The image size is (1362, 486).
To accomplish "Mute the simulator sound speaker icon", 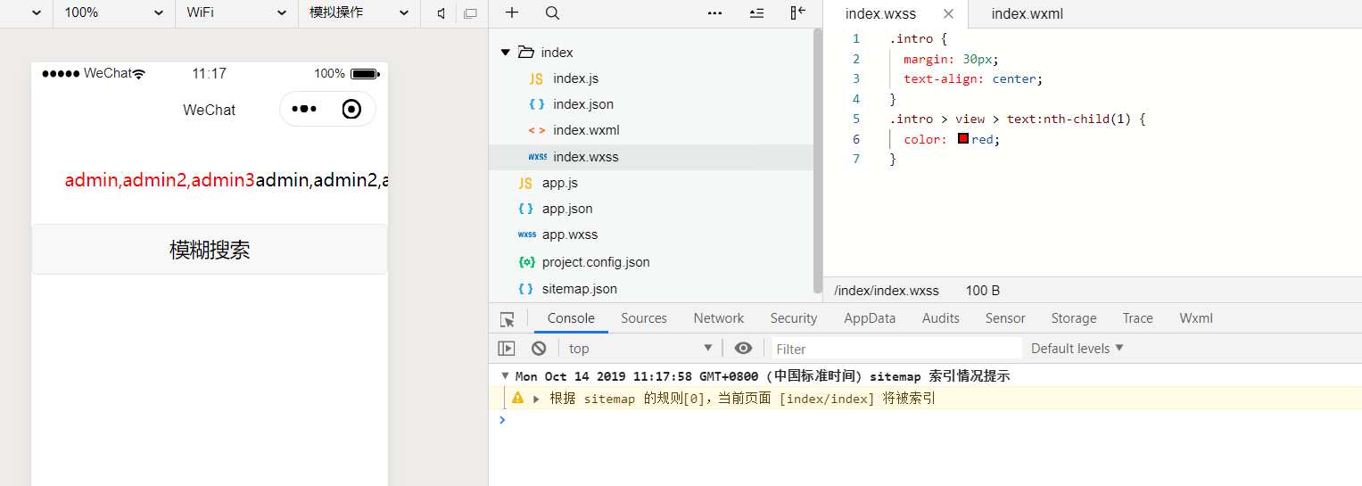I will click(442, 13).
